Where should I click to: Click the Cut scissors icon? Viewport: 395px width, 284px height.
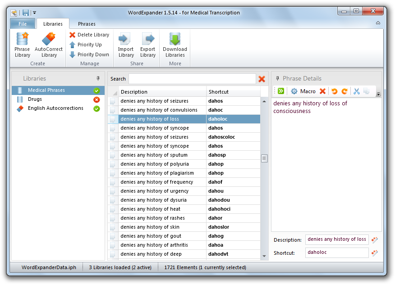(357, 91)
